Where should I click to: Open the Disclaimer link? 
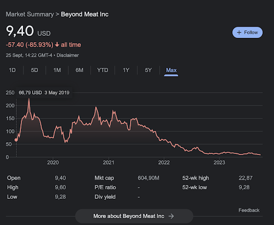[67, 56]
